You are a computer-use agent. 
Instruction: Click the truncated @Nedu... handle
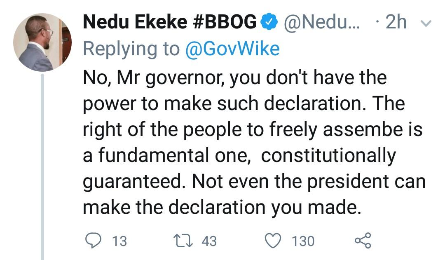coord(323,23)
